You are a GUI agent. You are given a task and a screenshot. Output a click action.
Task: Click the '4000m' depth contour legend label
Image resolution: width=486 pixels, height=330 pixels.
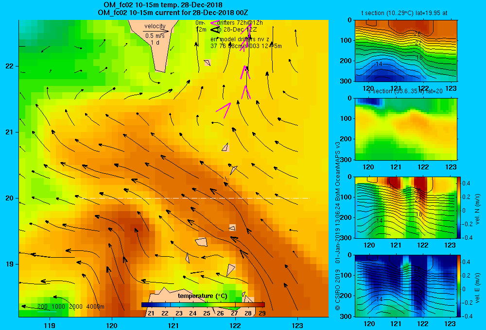click(x=95, y=307)
